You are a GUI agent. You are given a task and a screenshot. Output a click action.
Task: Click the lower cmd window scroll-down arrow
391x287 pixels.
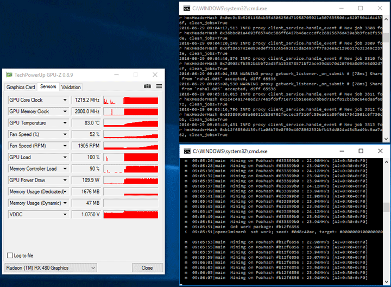pyautogui.click(x=387, y=282)
